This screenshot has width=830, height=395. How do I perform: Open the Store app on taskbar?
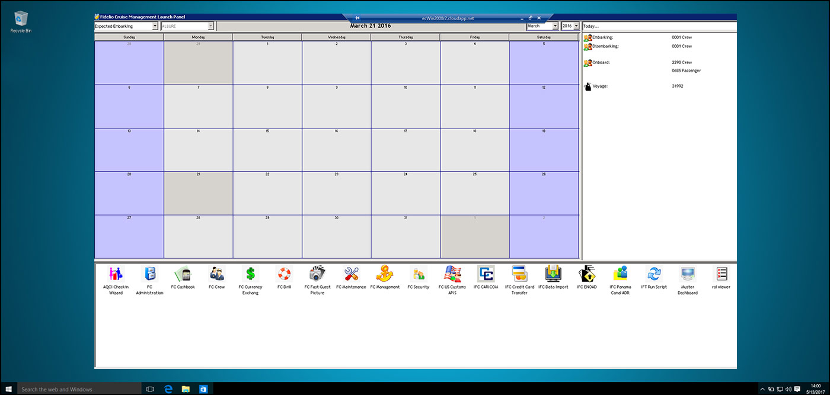[x=203, y=389]
